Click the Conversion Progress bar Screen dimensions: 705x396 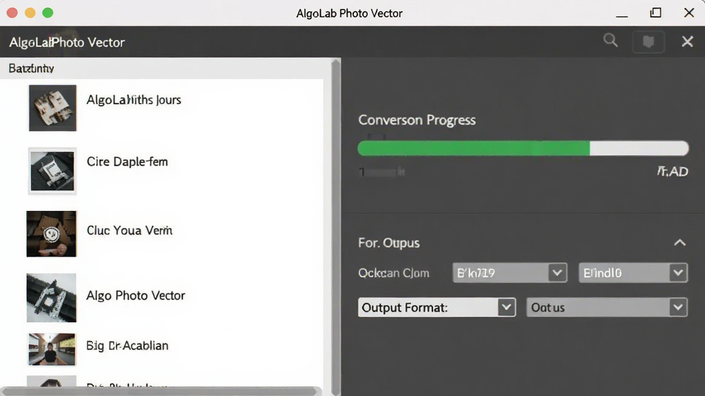tap(523, 148)
